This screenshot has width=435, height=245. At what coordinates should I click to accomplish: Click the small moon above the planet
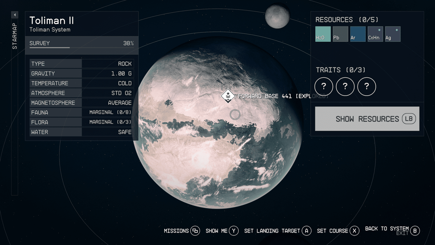click(277, 17)
